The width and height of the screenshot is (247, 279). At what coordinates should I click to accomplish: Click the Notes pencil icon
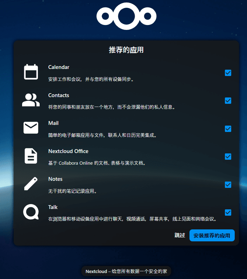tap(31, 184)
